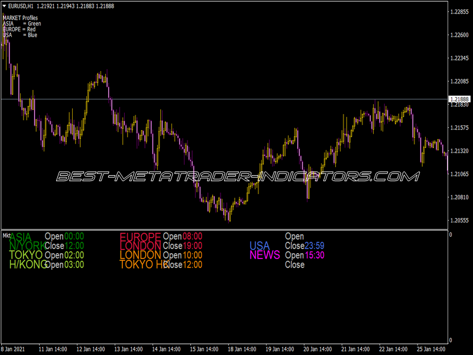Viewport: 473px width, 355px height.
Task: Click the 'USA = Blue' legend line
Action: (20, 35)
